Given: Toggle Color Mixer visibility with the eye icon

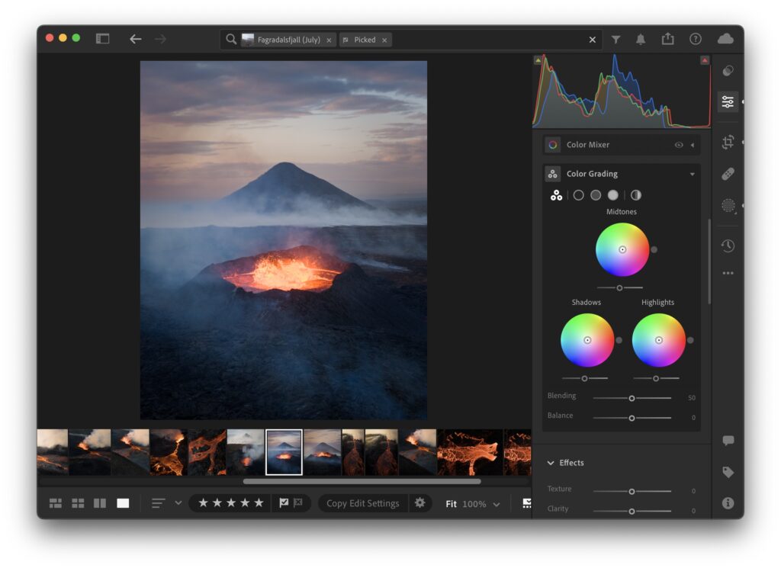Looking at the screenshot, I should [679, 144].
